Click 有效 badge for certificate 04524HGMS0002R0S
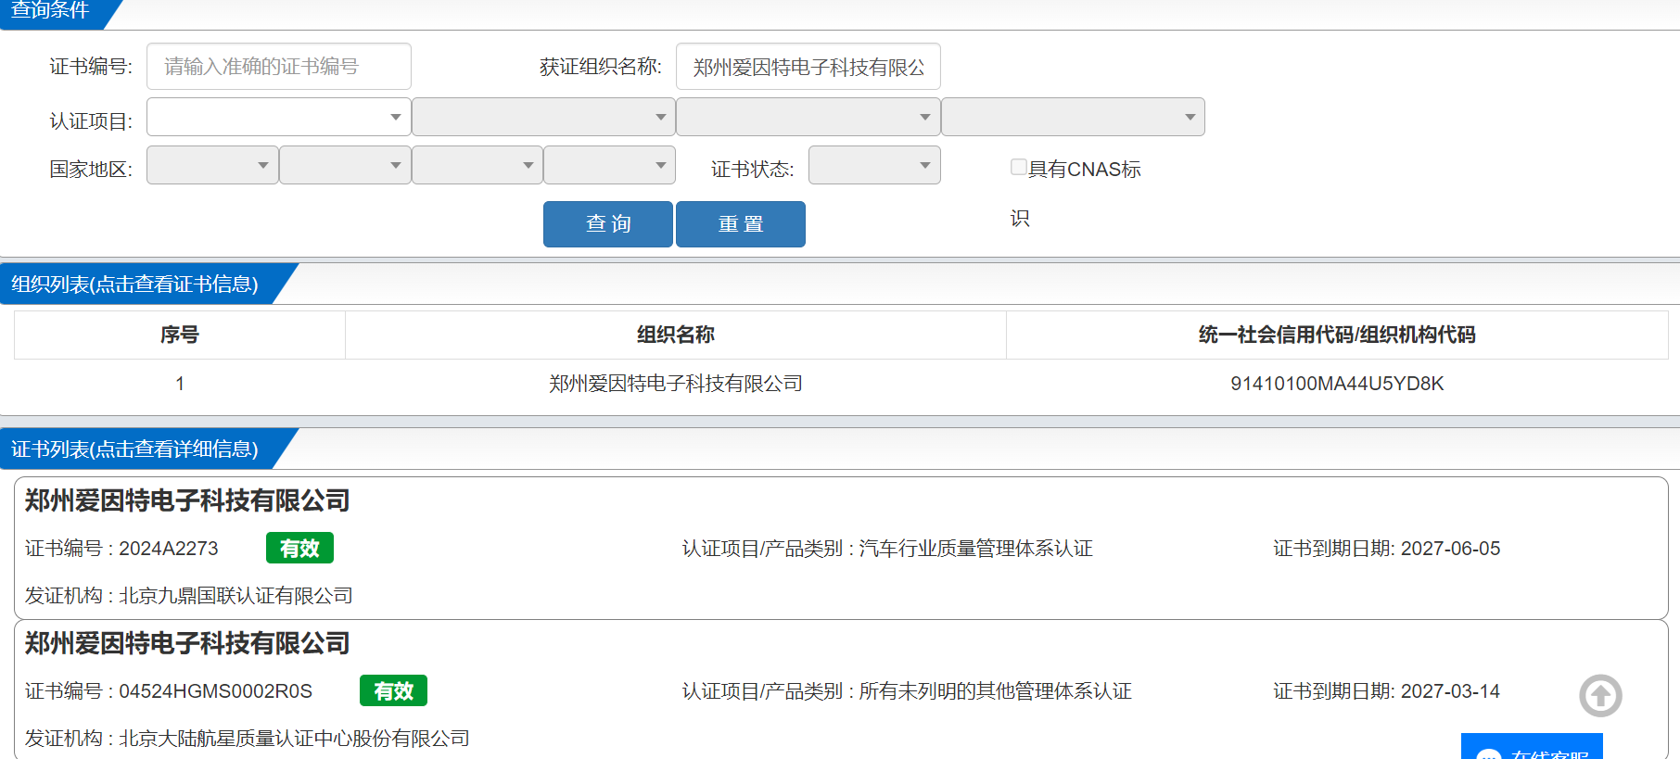1680x759 pixels. click(x=393, y=691)
